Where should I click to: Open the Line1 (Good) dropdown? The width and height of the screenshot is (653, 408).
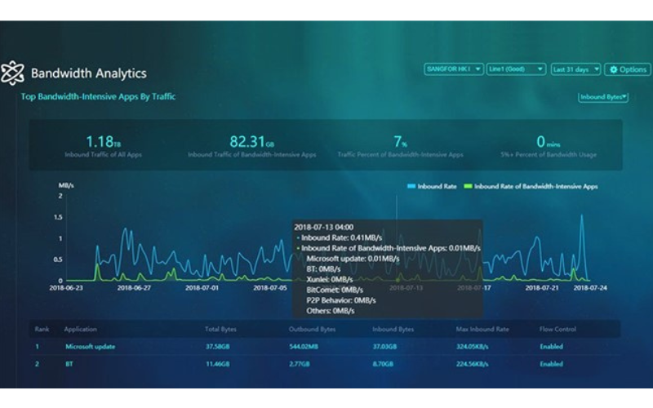point(516,69)
